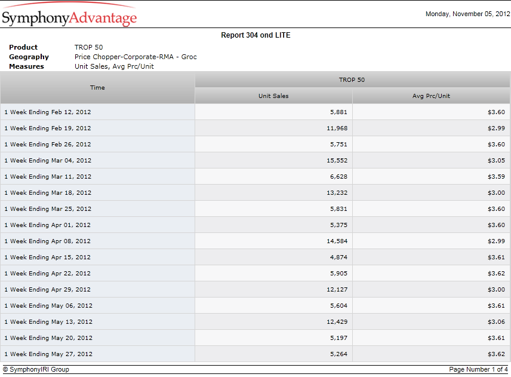
Task: Click the Apr 08 average price $2.99
Action: coord(496,241)
